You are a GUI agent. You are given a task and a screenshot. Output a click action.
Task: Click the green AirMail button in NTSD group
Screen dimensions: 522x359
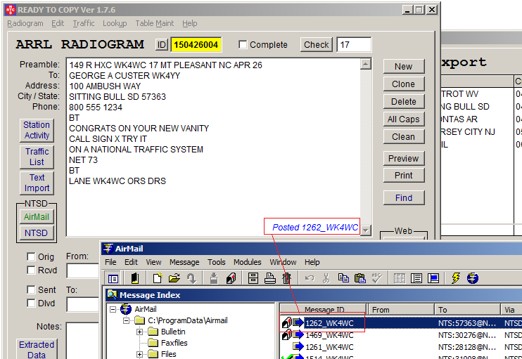coord(37,217)
